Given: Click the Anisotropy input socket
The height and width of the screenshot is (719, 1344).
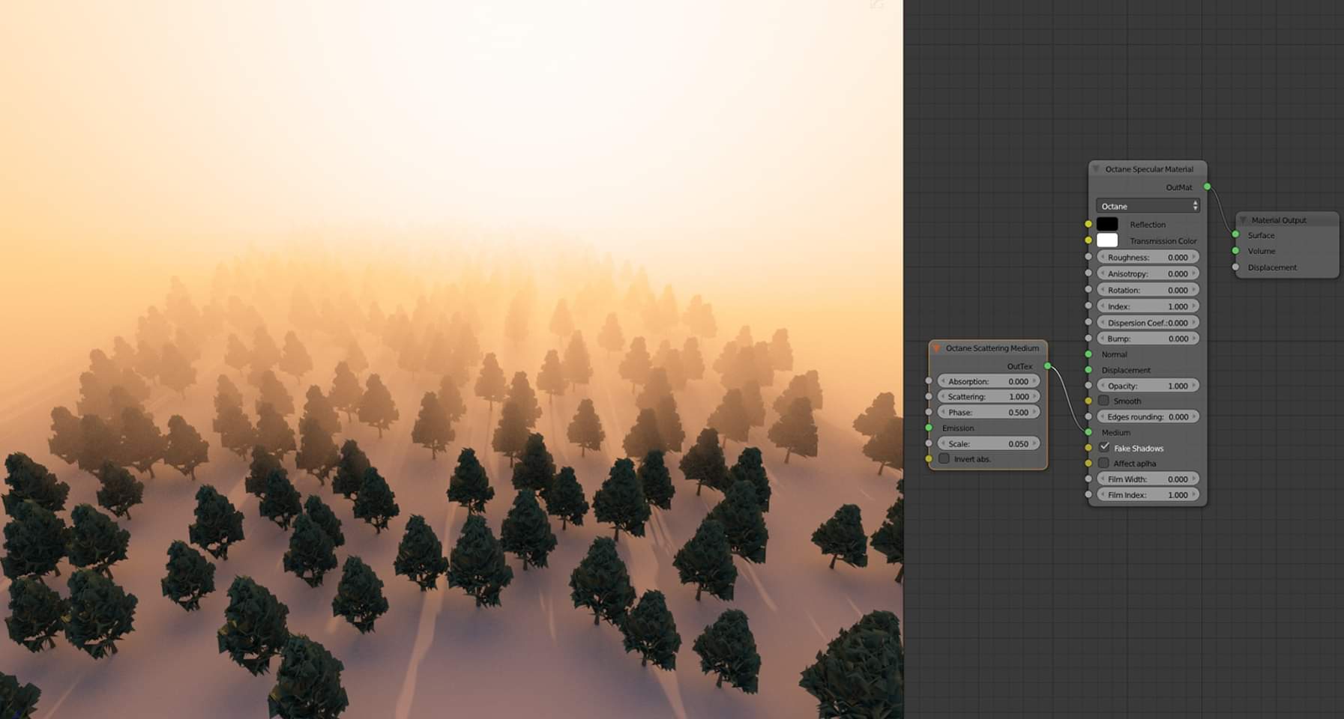Looking at the screenshot, I should (x=1088, y=273).
